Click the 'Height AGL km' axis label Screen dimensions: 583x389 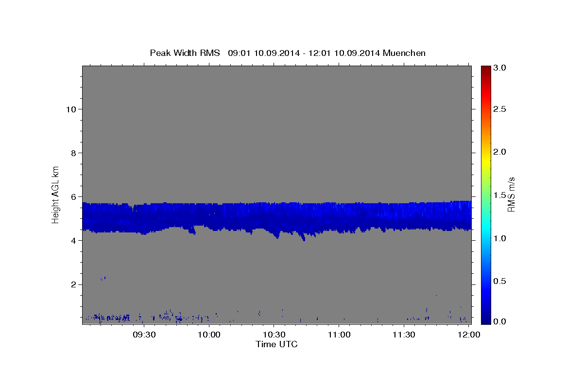[56, 194]
